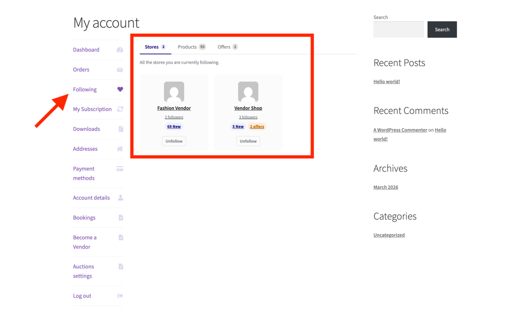Open the Orders menu link
530x319 pixels.
[x=81, y=70]
